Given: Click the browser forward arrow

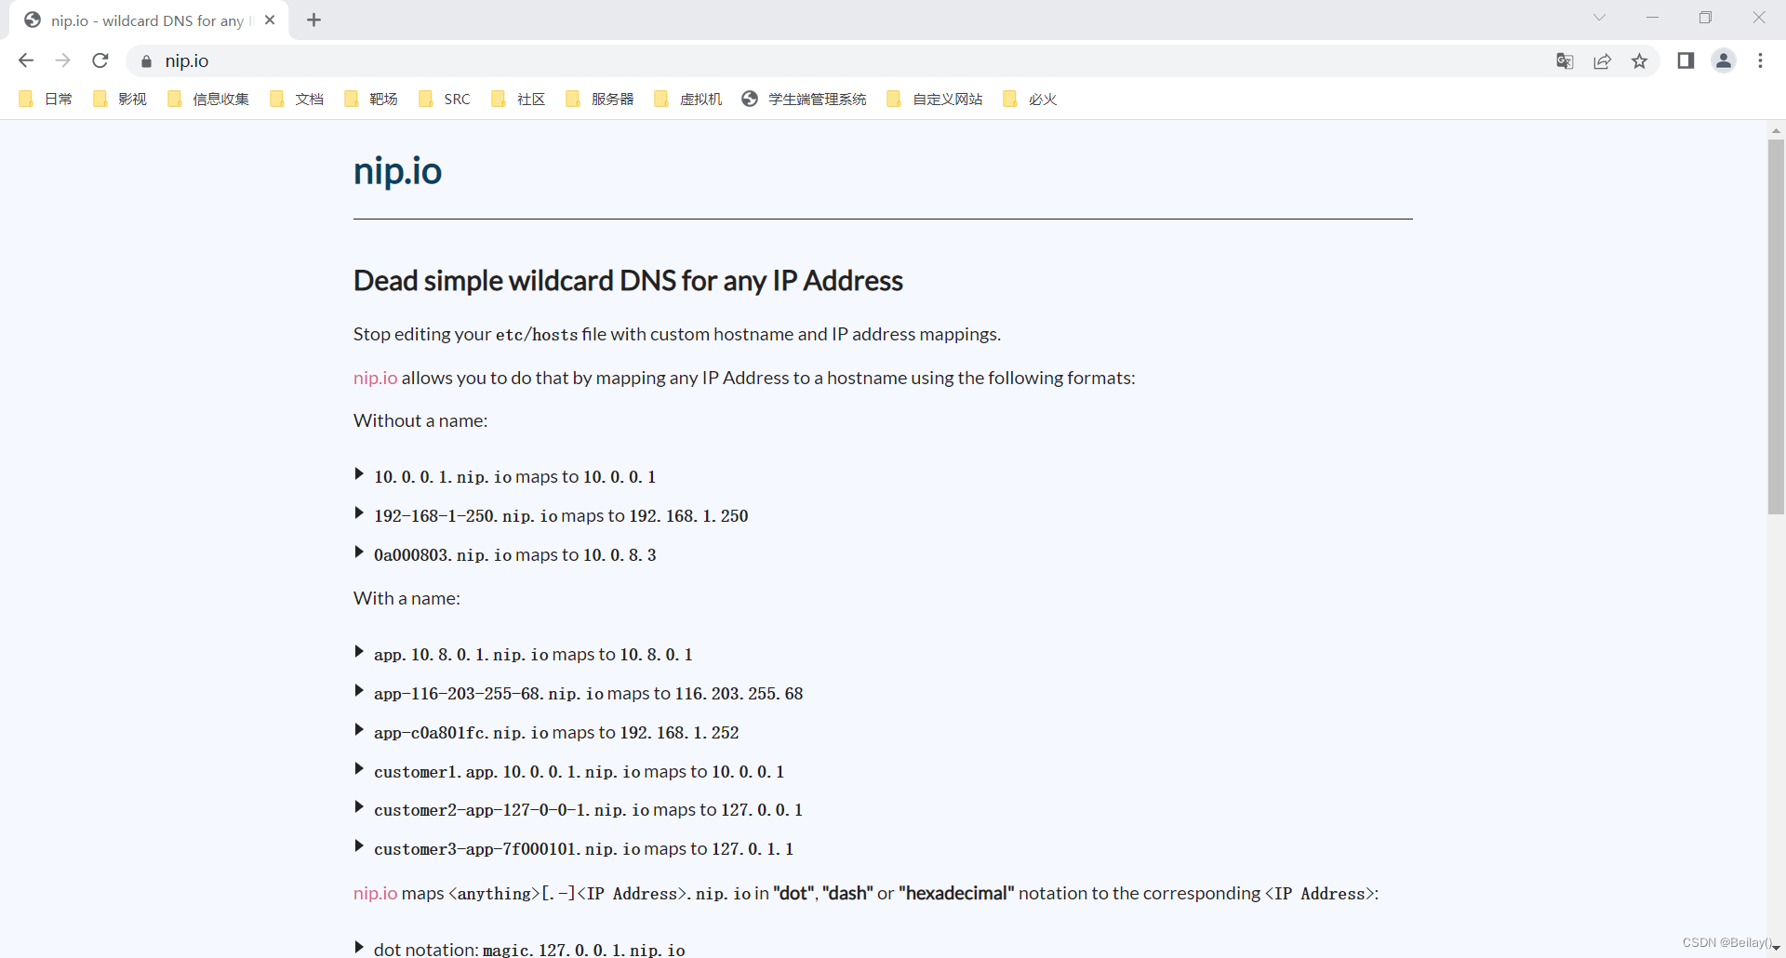Looking at the screenshot, I should 62,60.
